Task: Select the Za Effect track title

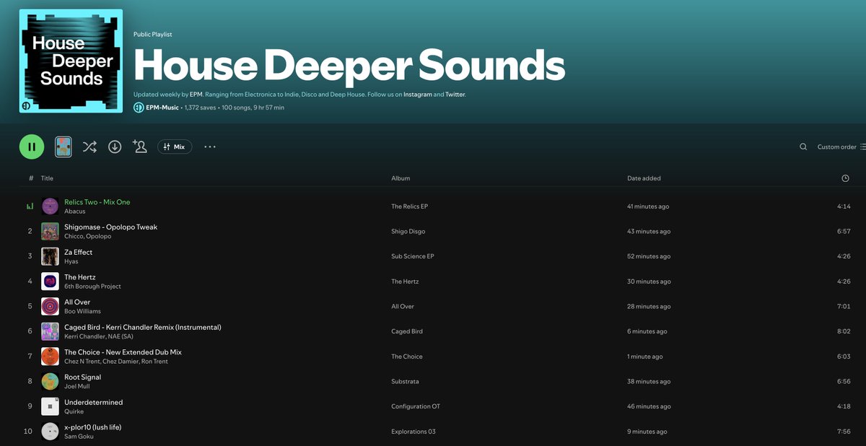Action: click(78, 252)
